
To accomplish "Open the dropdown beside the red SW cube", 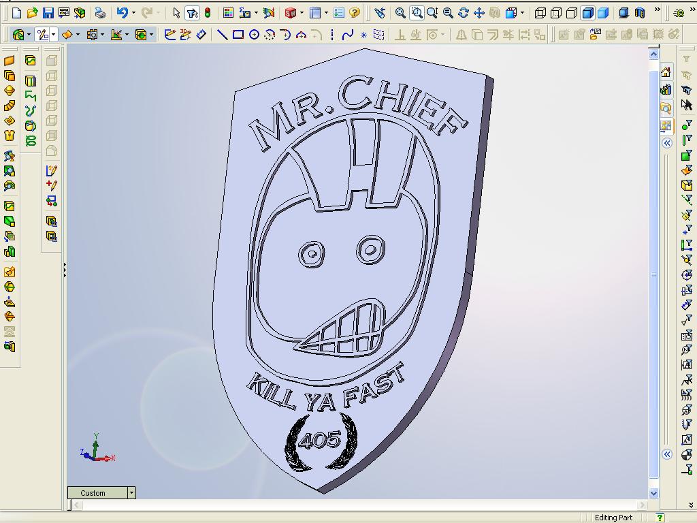I will (x=302, y=13).
